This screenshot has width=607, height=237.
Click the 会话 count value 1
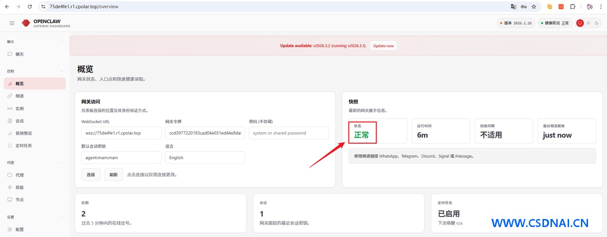click(x=262, y=214)
